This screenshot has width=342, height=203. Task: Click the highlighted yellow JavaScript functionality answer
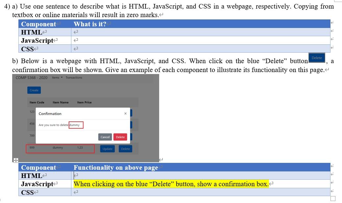tap(170, 184)
